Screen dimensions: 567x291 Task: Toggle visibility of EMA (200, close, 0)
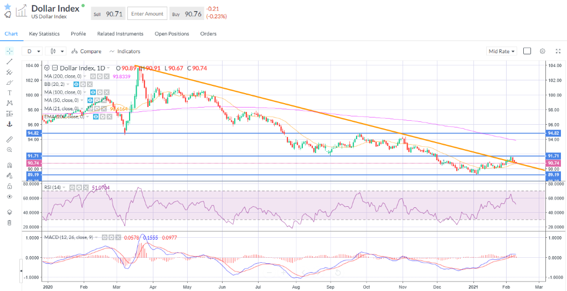(x=96, y=116)
